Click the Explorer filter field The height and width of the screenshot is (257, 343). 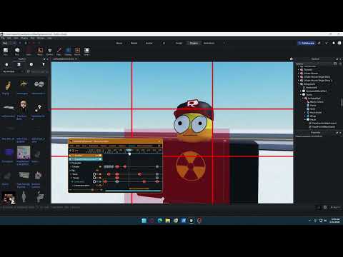(x=314, y=64)
